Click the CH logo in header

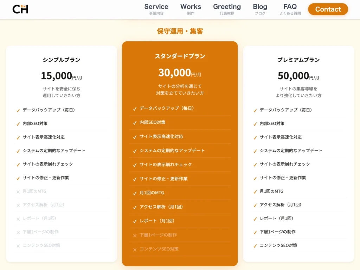20,9
